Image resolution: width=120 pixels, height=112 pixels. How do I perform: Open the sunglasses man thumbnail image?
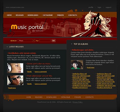tap(15, 80)
